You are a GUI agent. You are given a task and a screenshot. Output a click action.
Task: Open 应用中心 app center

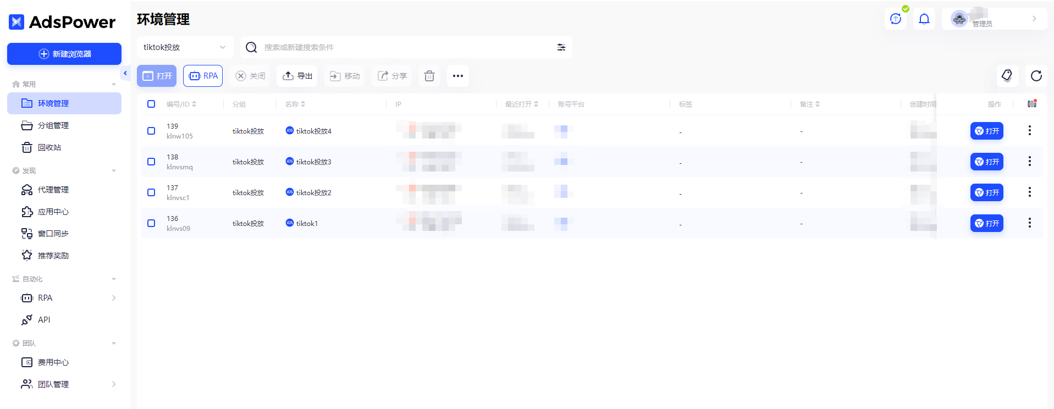tap(64, 212)
